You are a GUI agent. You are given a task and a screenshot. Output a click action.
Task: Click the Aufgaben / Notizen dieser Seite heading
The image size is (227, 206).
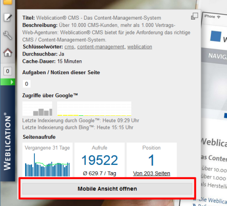pyautogui.click(x=61, y=73)
